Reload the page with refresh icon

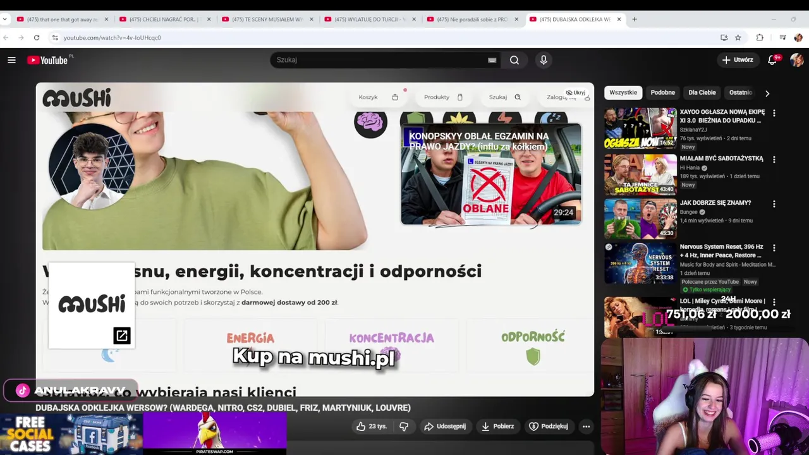[37, 37]
